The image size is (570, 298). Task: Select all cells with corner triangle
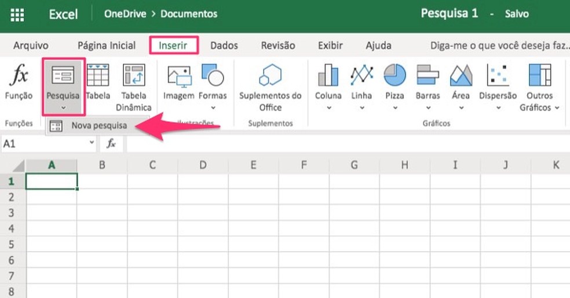point(18,166)
